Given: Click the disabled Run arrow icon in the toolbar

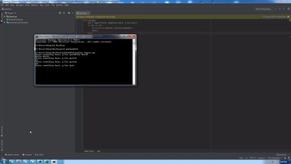Looking at the screenshot, I should pyautogui.click(x=276, y=9).
